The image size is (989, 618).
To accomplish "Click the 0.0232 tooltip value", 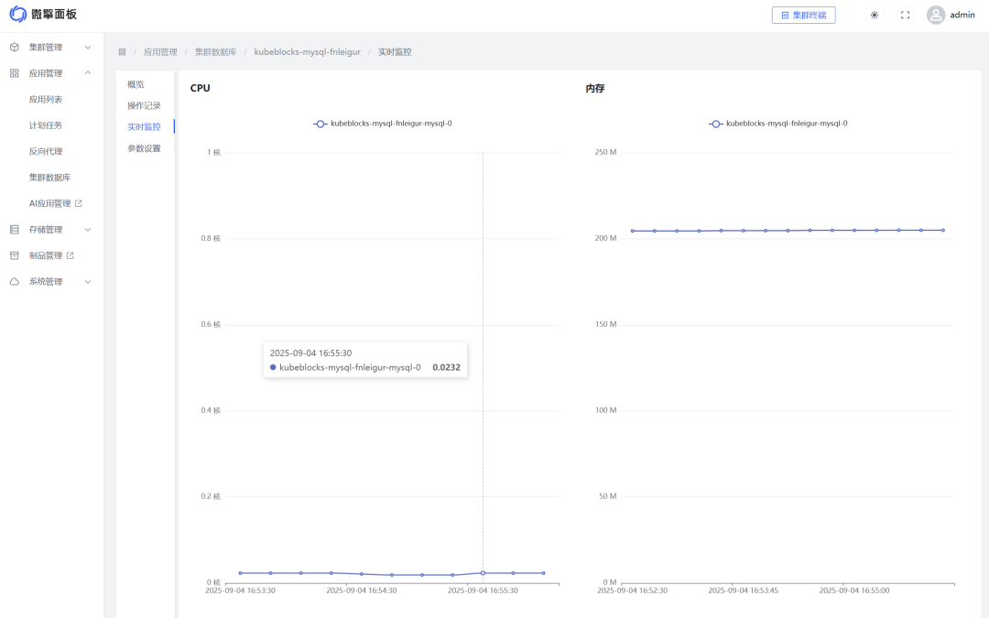I will pyautogui.click(x=447, y=368).
